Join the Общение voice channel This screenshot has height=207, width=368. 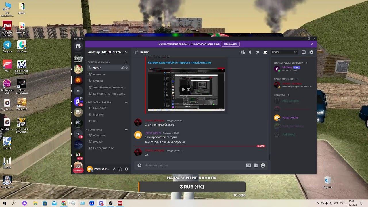coord(108,108)
